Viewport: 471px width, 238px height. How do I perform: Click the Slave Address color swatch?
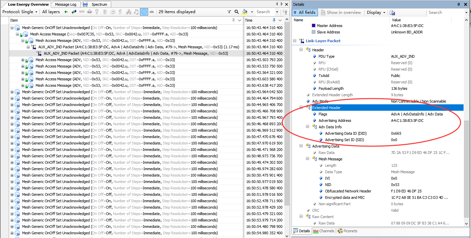(313, 32)
